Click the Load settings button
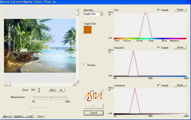191x120 pixels. pos(30,116)
